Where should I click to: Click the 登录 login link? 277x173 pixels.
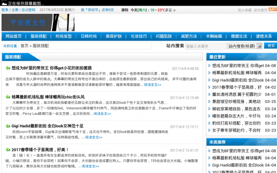(x=5, y=10)
